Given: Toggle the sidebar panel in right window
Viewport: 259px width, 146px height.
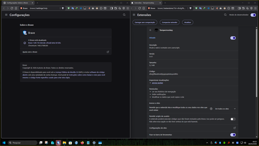Looking at the screenshot, I should pos(239,8).
